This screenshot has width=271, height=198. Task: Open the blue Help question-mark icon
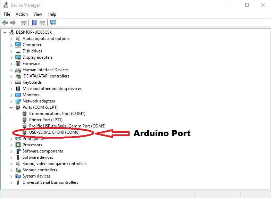tap(34, 23)
